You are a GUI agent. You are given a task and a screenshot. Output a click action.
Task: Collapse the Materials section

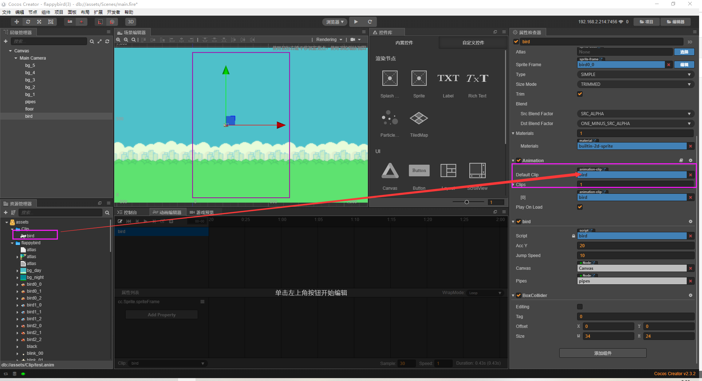click(513, 133)
